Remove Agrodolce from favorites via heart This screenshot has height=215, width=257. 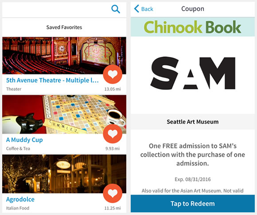[113, 193]
